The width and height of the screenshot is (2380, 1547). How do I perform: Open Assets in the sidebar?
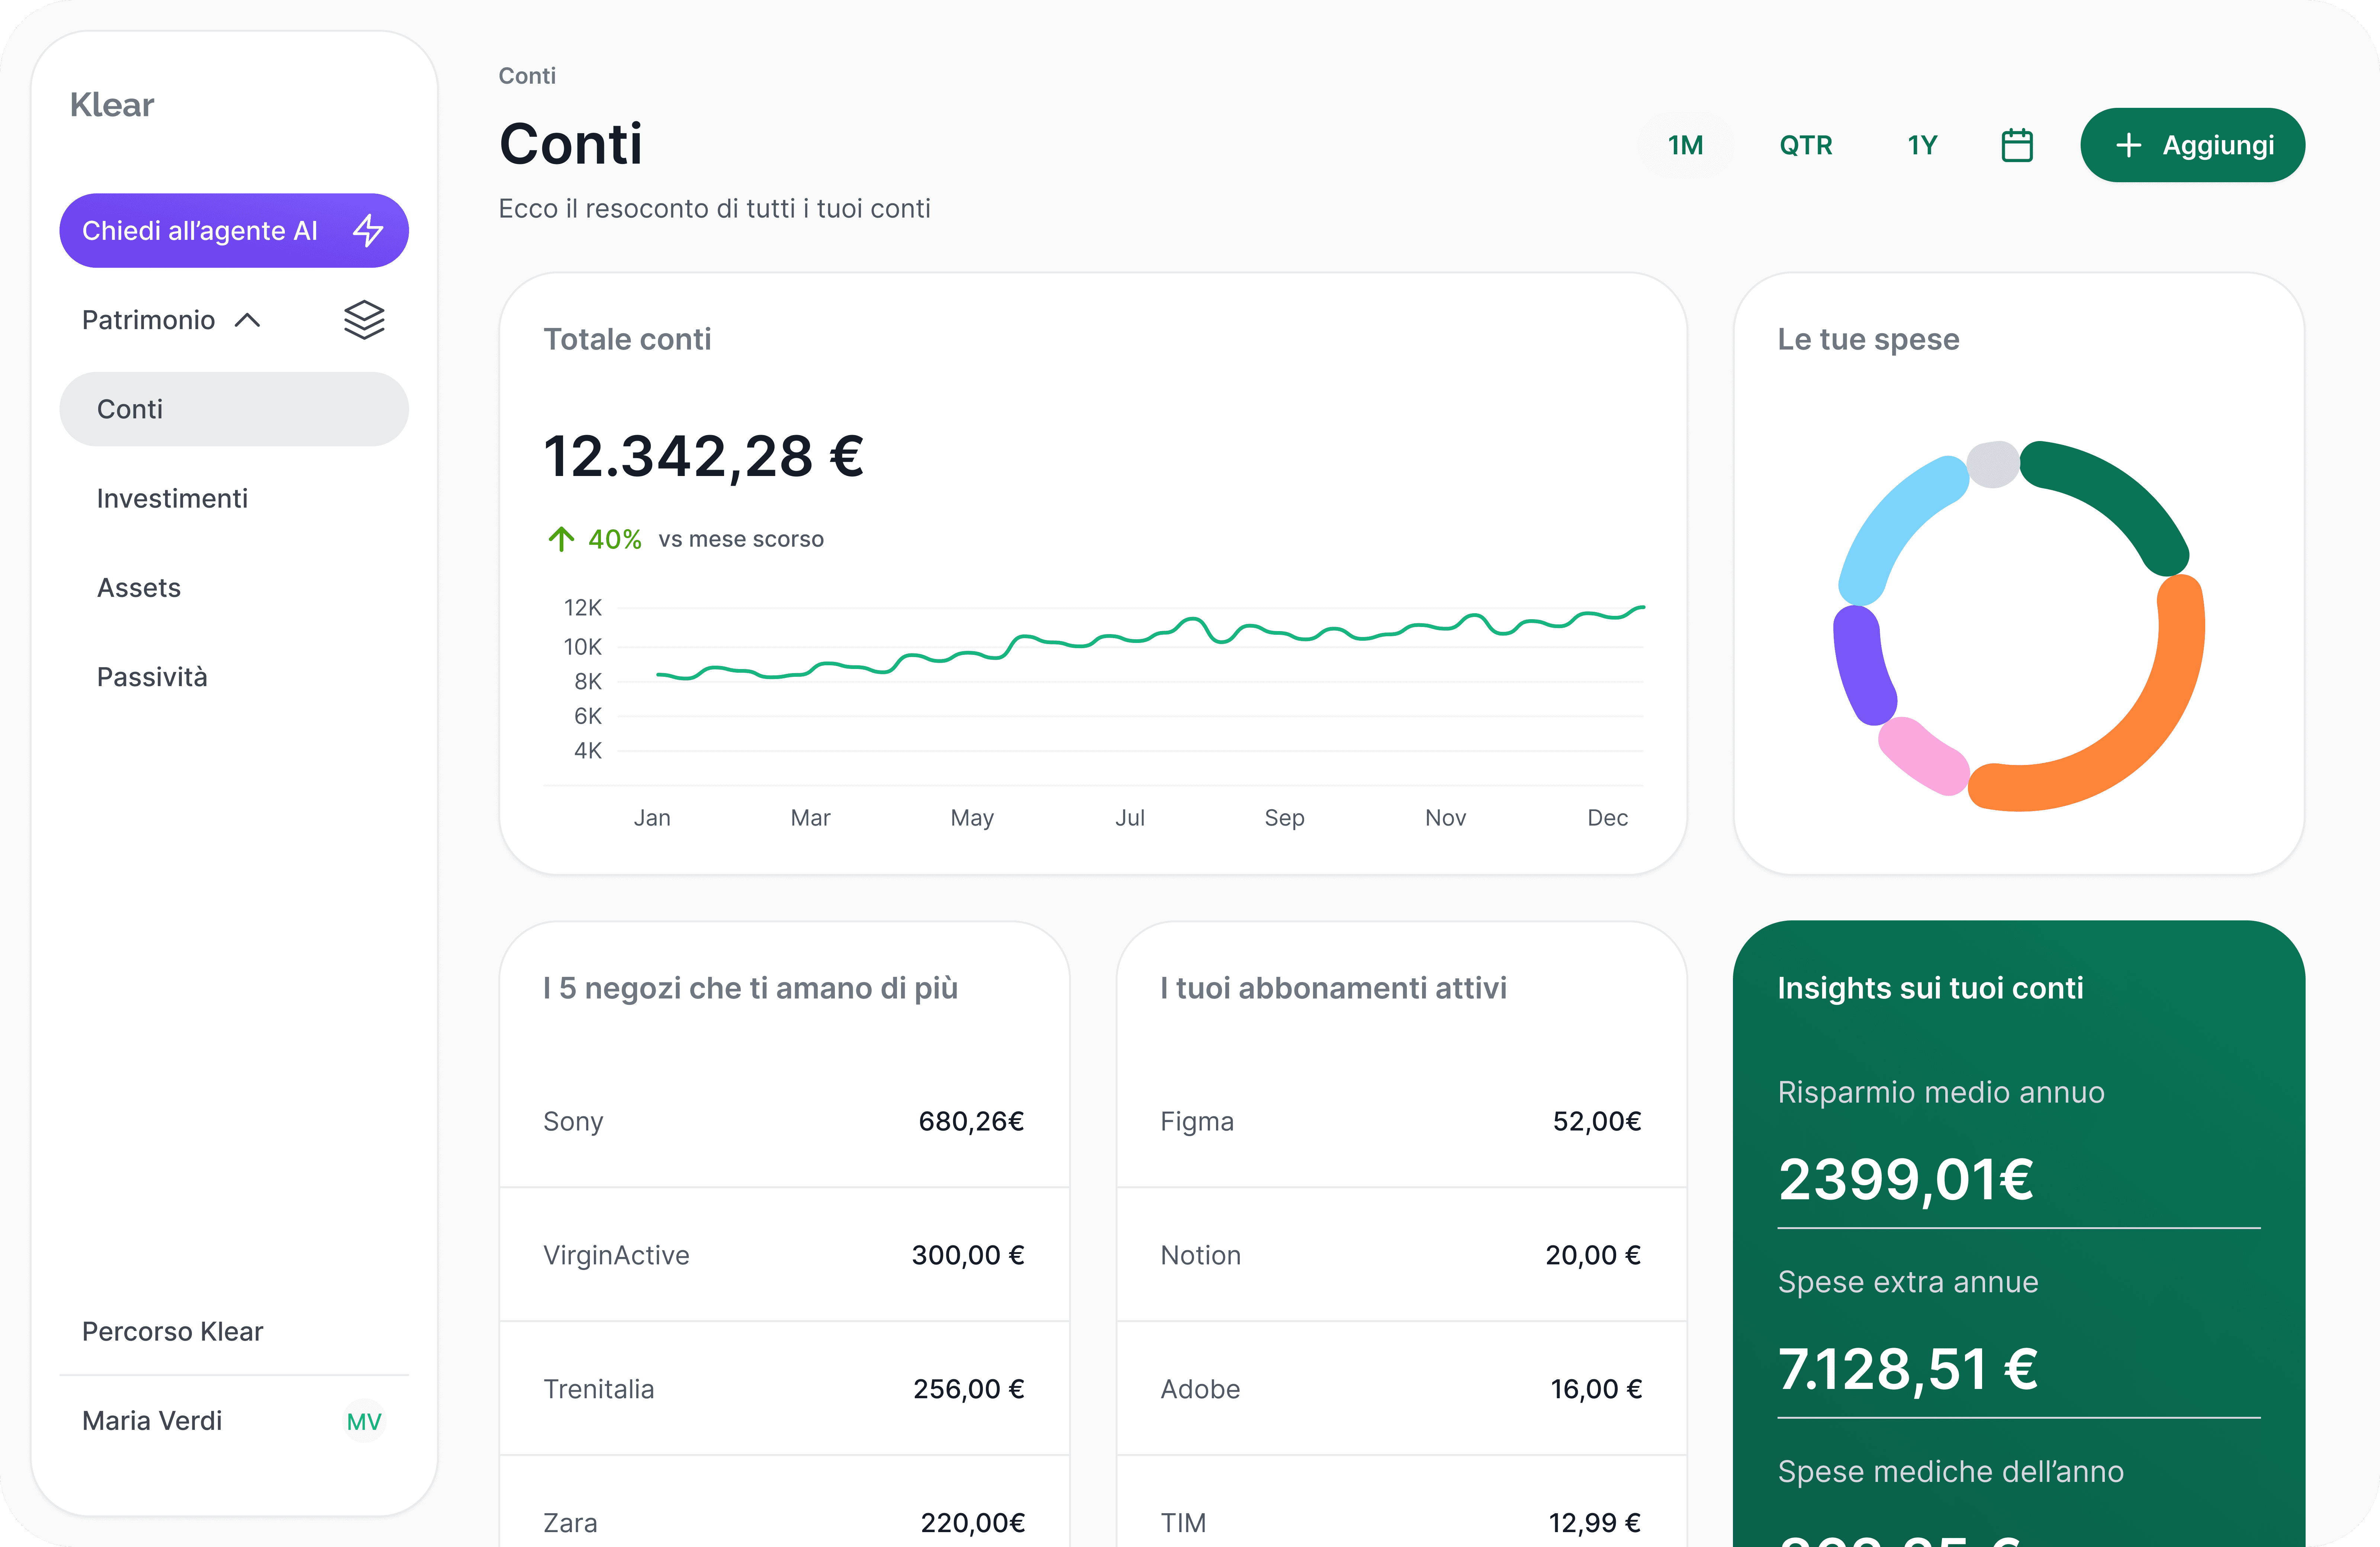coord(234,588)
